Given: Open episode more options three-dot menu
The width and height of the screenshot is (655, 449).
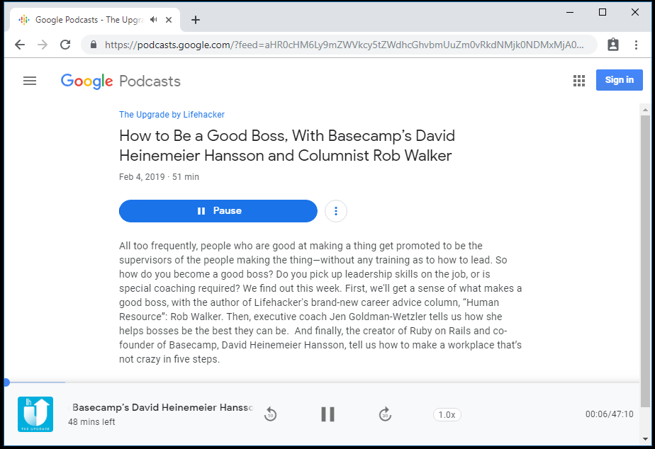Looking at the screenshot, I should [336, 211].
